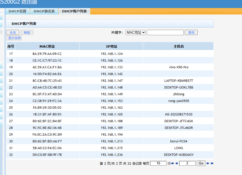Click the previous page arrow icon

(x=177, y=163)
